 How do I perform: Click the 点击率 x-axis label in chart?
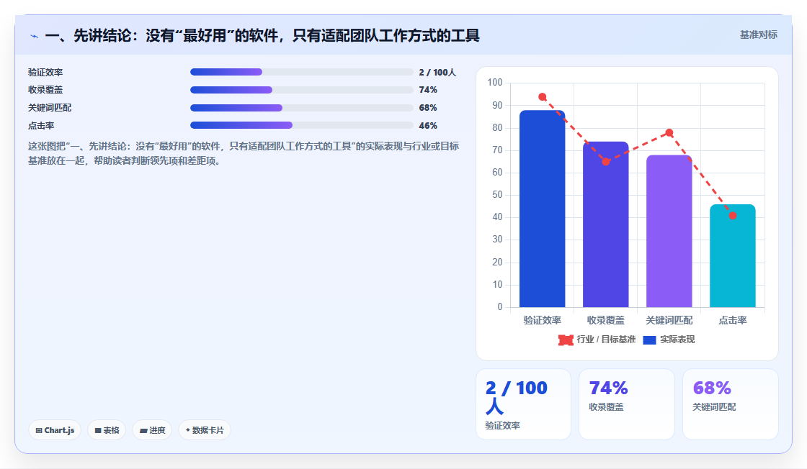(x=732, y=320)
